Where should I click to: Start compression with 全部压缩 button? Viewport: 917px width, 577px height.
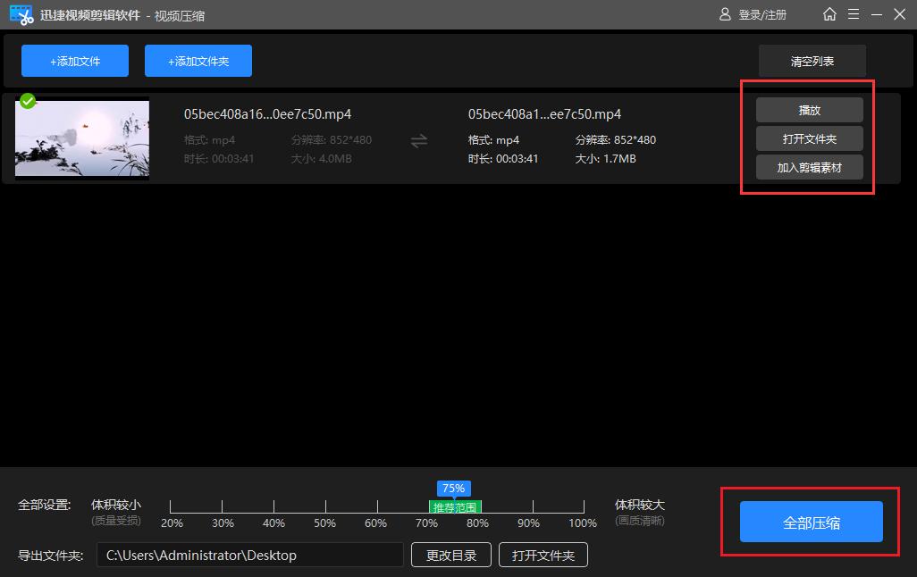pyautogui.click(x=811, y=523)
